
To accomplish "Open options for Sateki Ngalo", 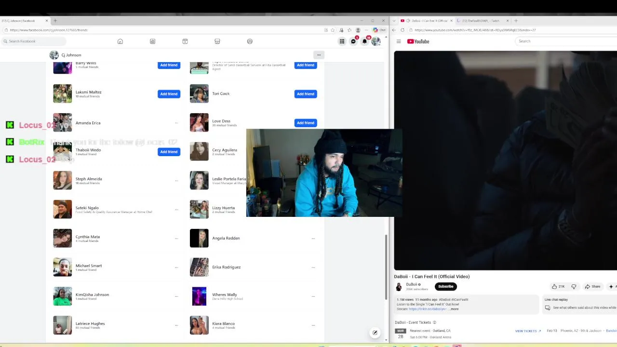I will (x=176, y=210).
